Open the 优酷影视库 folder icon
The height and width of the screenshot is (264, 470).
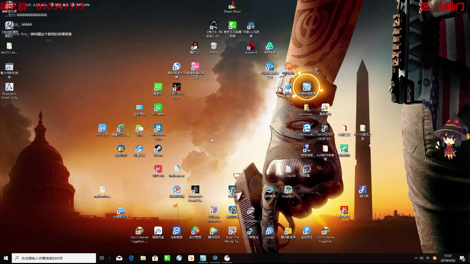coord(121,213)
